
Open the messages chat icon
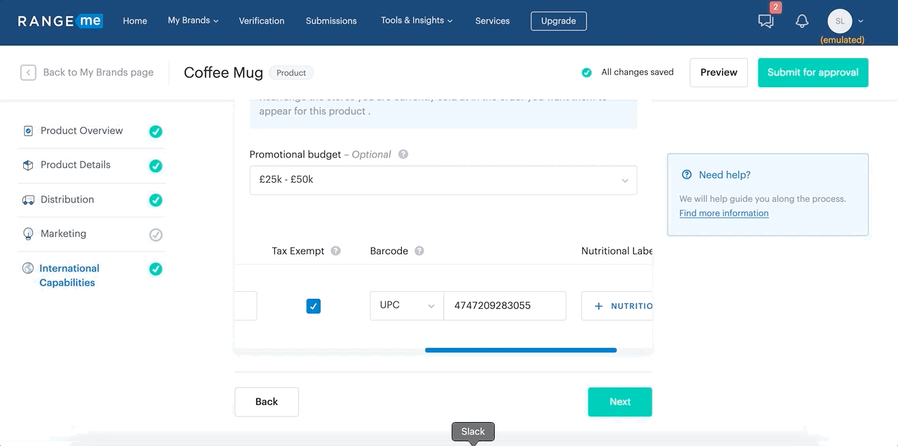coord(766,21)
